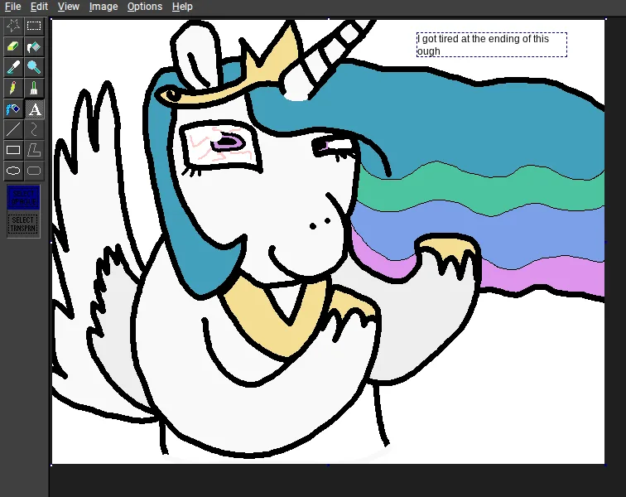The width and height of the screenshot is (626, 497).
Task: Select the Magnifier tool
Action: (34, 67)
